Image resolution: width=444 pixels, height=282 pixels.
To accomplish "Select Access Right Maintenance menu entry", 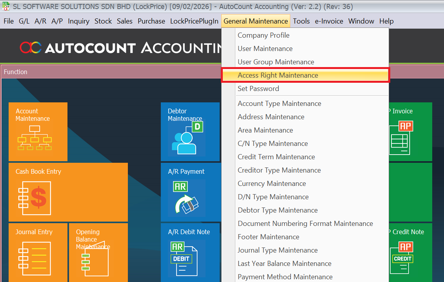I will [278, 75].
